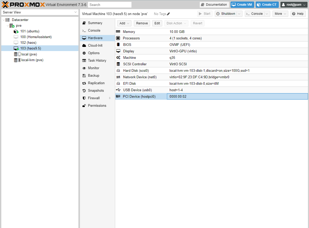Open the Shutdown dropdown arrow
The width and height of the screenshot is (309, 228).
tap(239, 13)
